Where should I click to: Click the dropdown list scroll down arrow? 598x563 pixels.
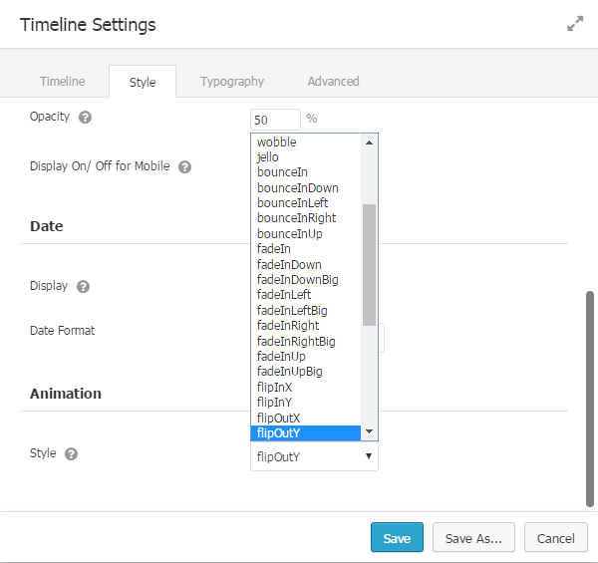tap(369, 431)
